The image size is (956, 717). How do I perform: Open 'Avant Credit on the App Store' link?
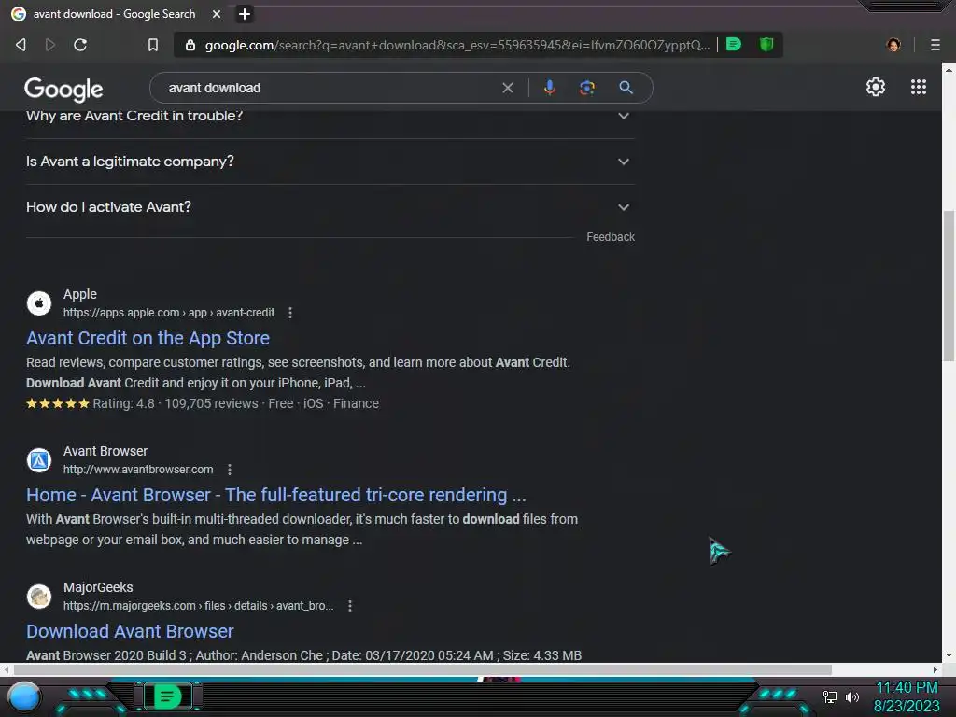coord(148,338)
